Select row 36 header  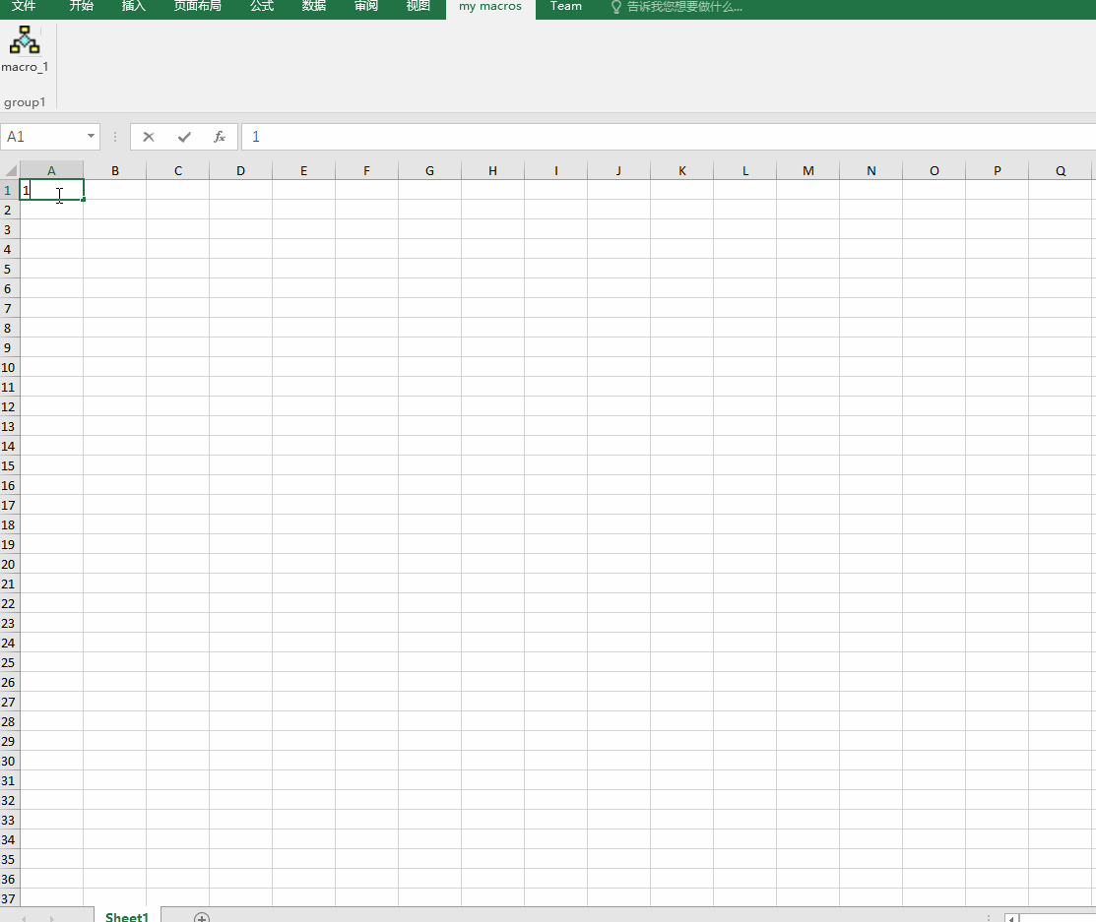(9, 880)
